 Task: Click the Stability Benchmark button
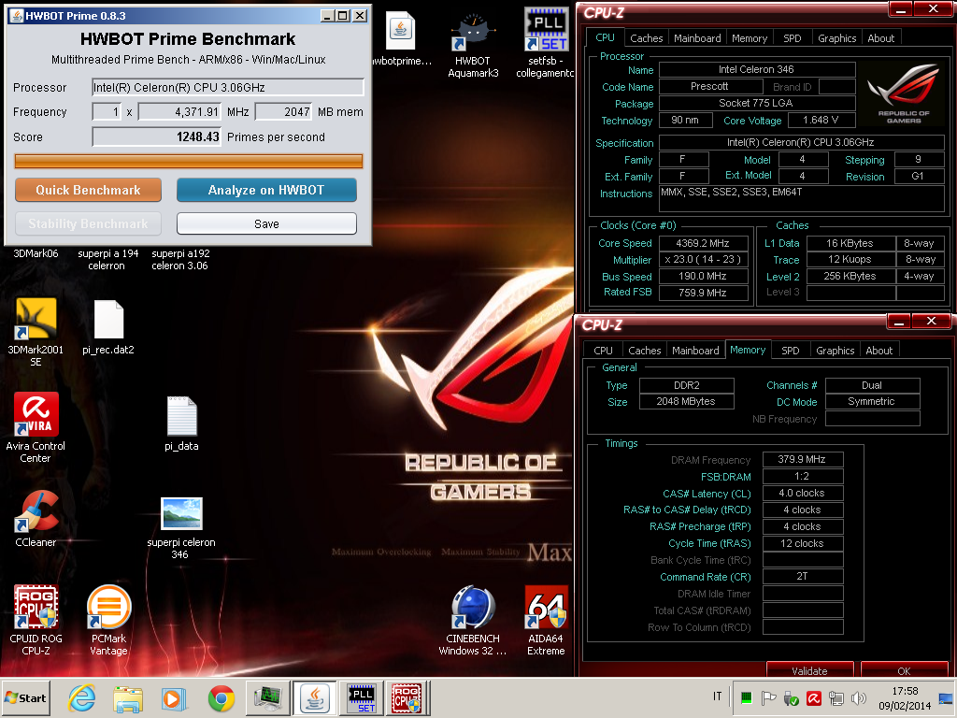(x=88, y=223)
